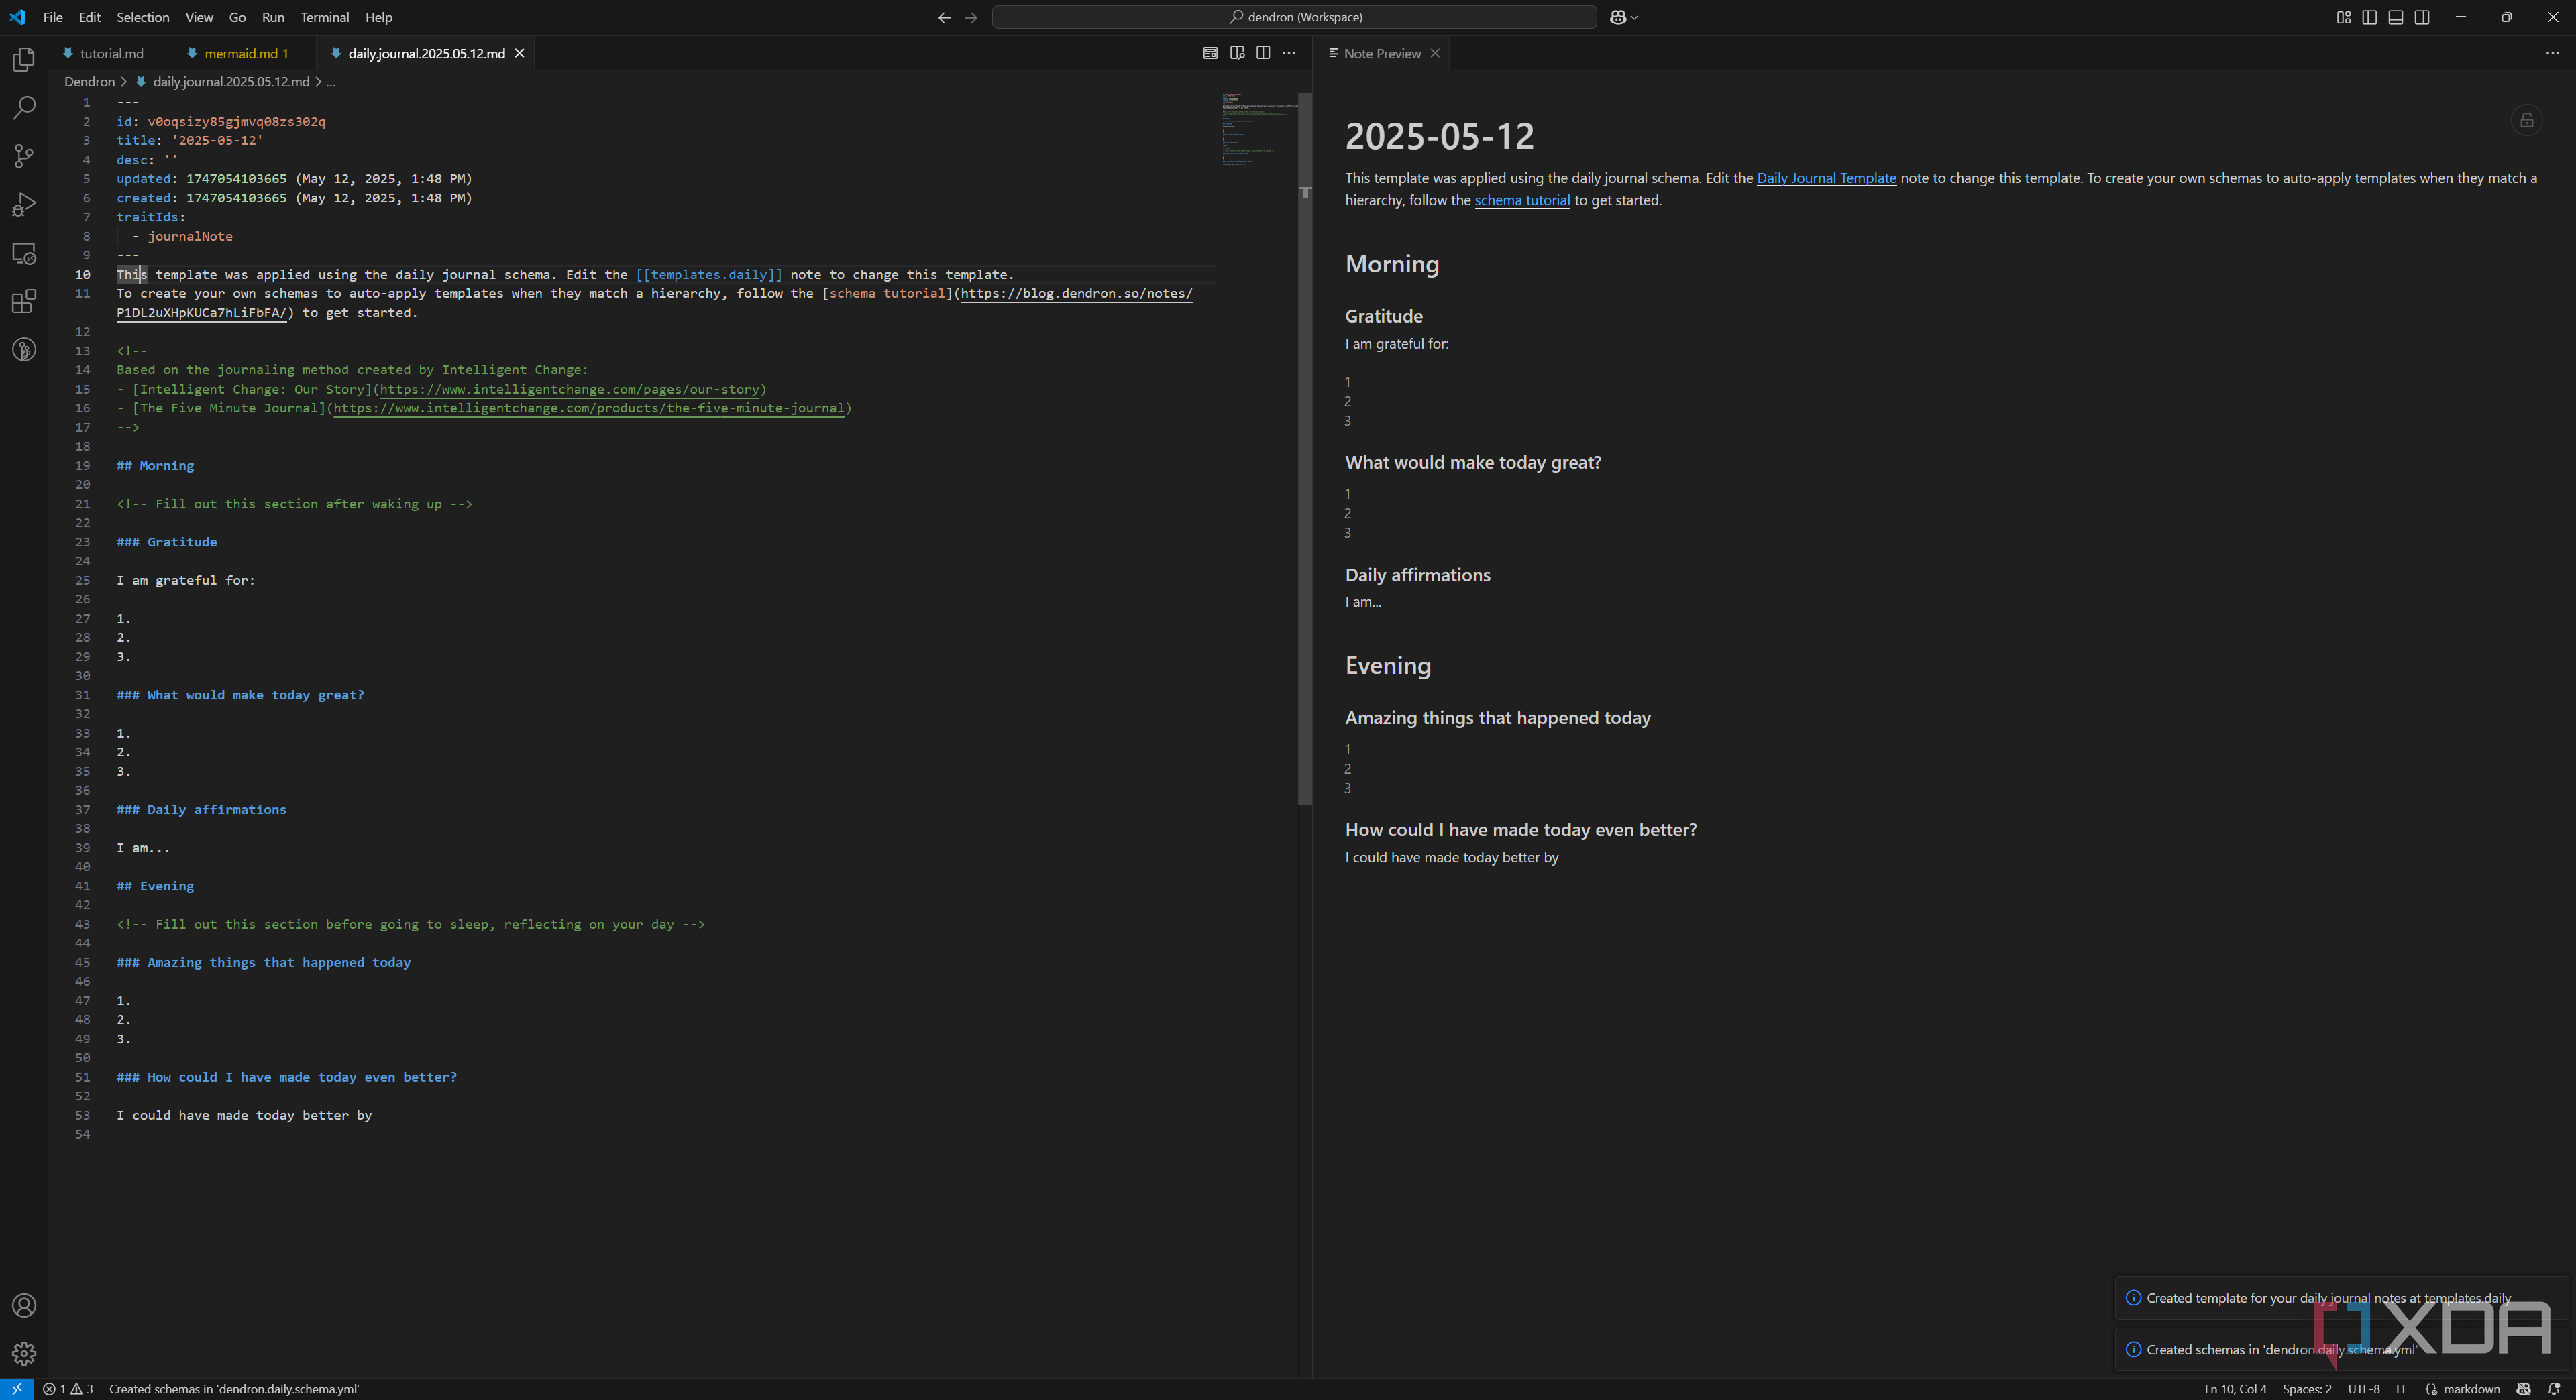
Task: Open the notifications bell in status bar
Action: coord(2554,1389)
